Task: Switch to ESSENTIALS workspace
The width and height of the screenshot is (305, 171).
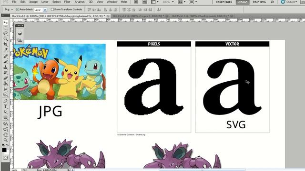Action: point(224,2)
